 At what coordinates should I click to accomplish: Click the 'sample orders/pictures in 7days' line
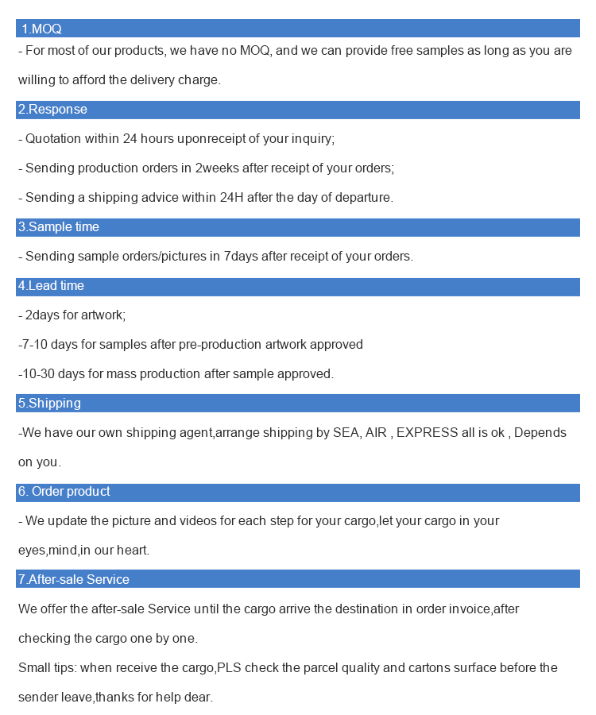pos(215,257)
